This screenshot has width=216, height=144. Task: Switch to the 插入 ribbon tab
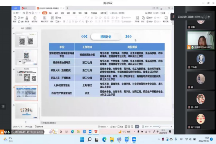click(51, 13)
